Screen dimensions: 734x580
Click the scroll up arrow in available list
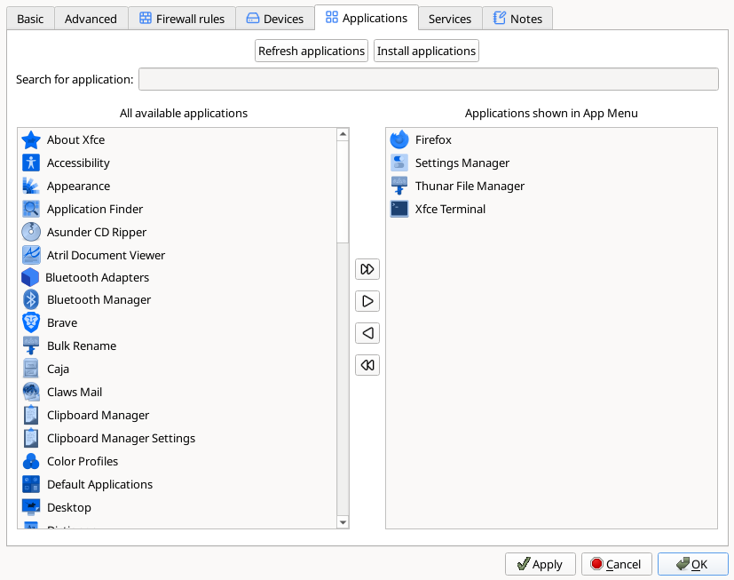(343, 134)
